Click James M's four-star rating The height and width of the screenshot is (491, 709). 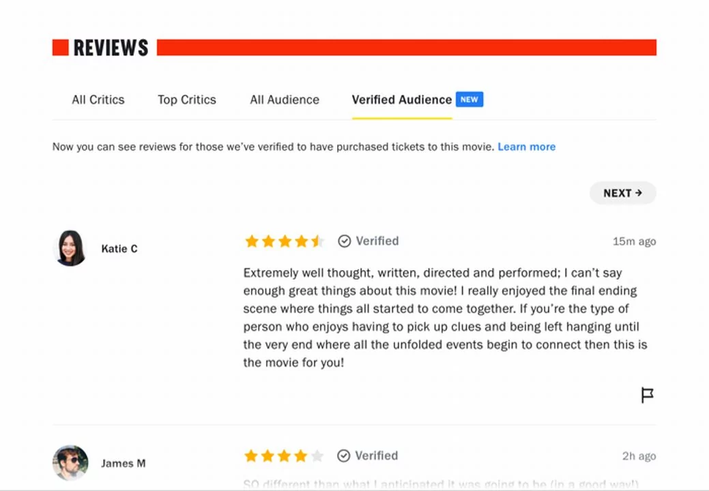pos(284,456)
